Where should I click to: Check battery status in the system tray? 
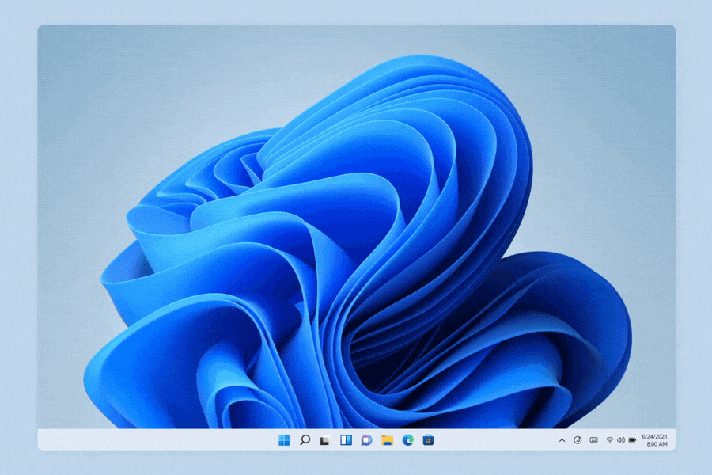tap(633, 441)
